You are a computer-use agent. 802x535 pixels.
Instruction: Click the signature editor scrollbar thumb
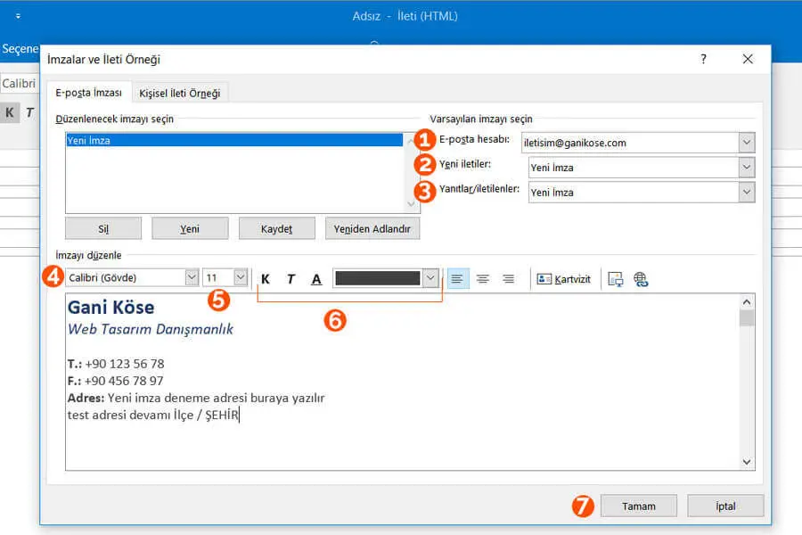747,318
